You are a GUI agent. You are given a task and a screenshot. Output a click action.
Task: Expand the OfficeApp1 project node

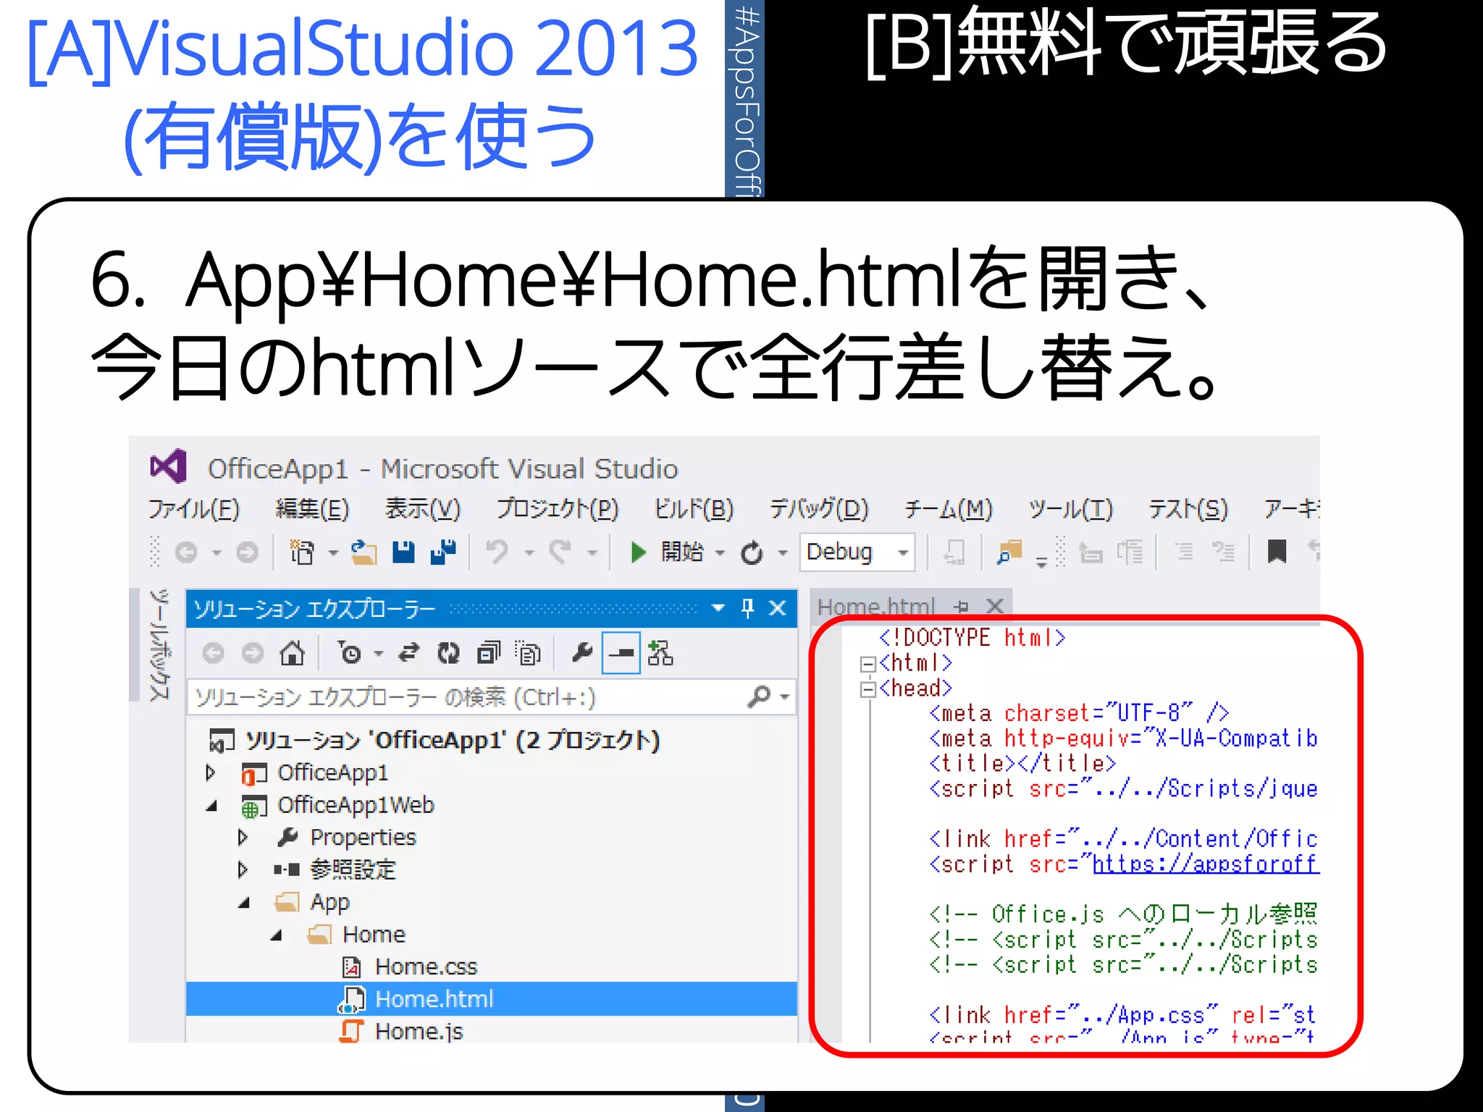pos(211,773)
